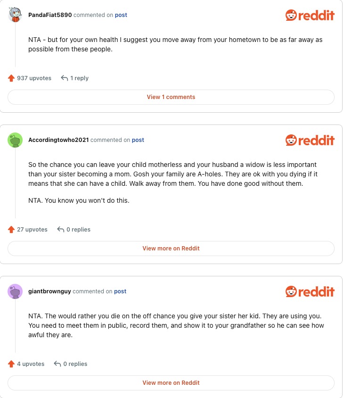Viewport: 344px width, 398px height.
Task: Click the reply arrow on giantbrownguy's comment
Action: 57,364
